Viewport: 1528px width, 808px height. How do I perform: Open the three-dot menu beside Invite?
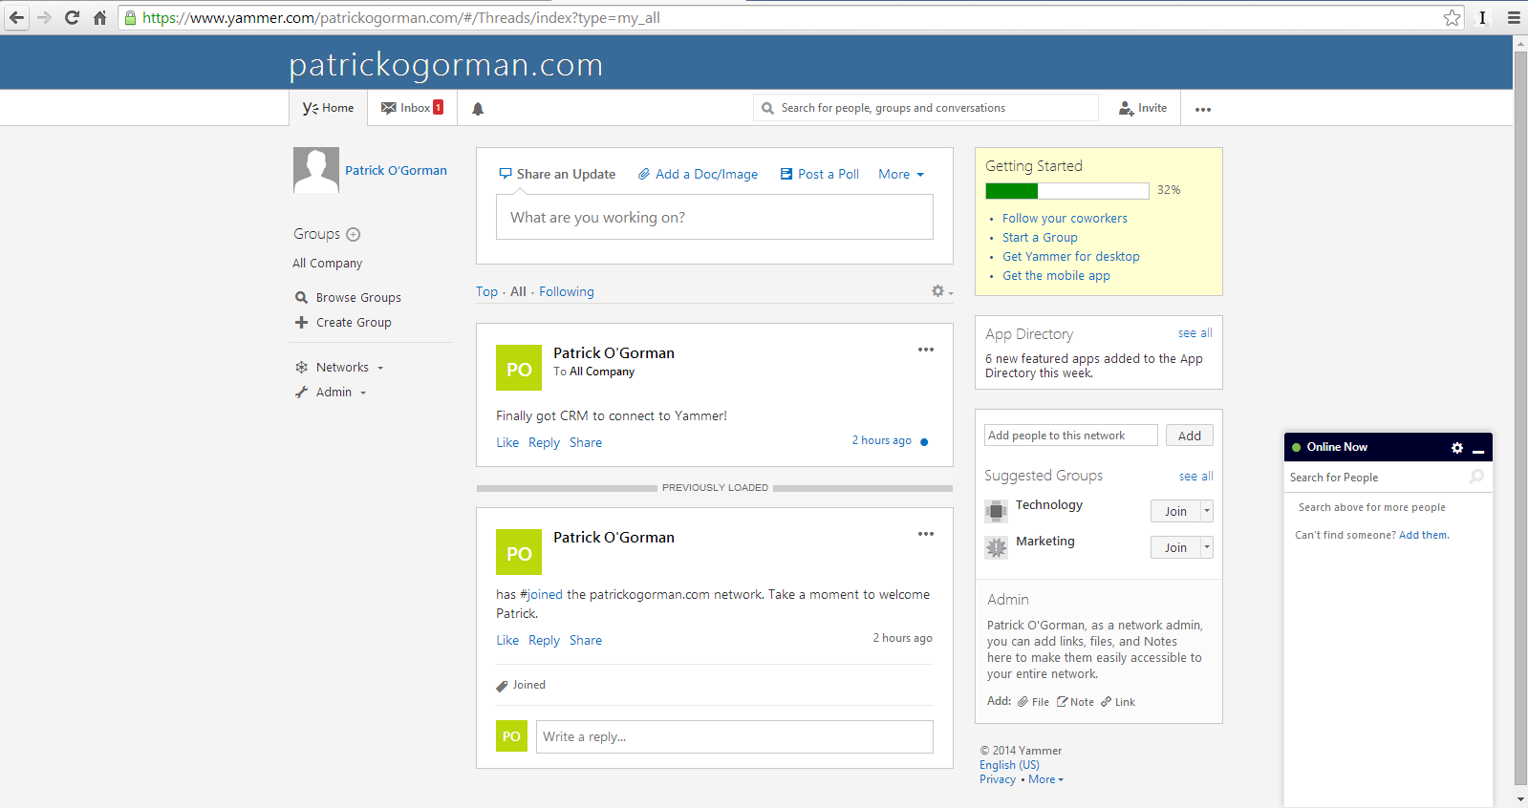(x=1203, y=109)
